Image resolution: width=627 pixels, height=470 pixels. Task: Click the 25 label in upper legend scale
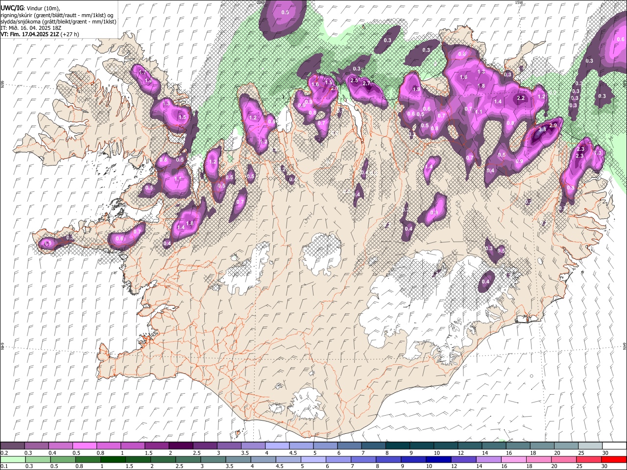pos(581,453)
